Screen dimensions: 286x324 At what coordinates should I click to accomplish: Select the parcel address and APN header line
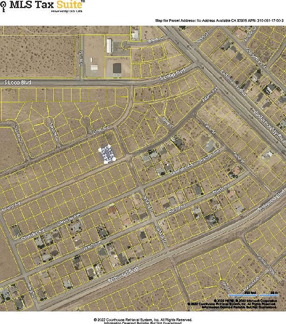pos(219,21)
